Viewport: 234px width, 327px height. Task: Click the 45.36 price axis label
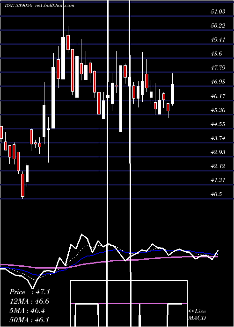click(218, 110)
